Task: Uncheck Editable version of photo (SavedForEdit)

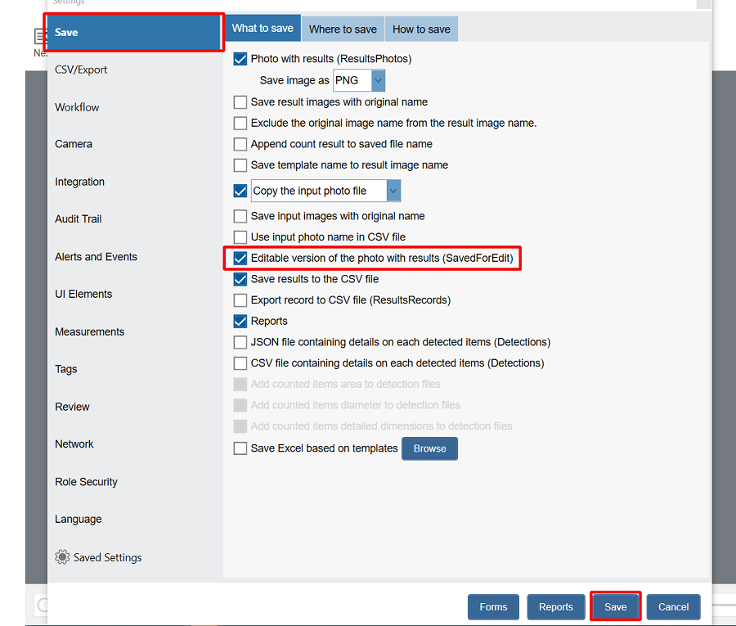Action: point(240,258)
